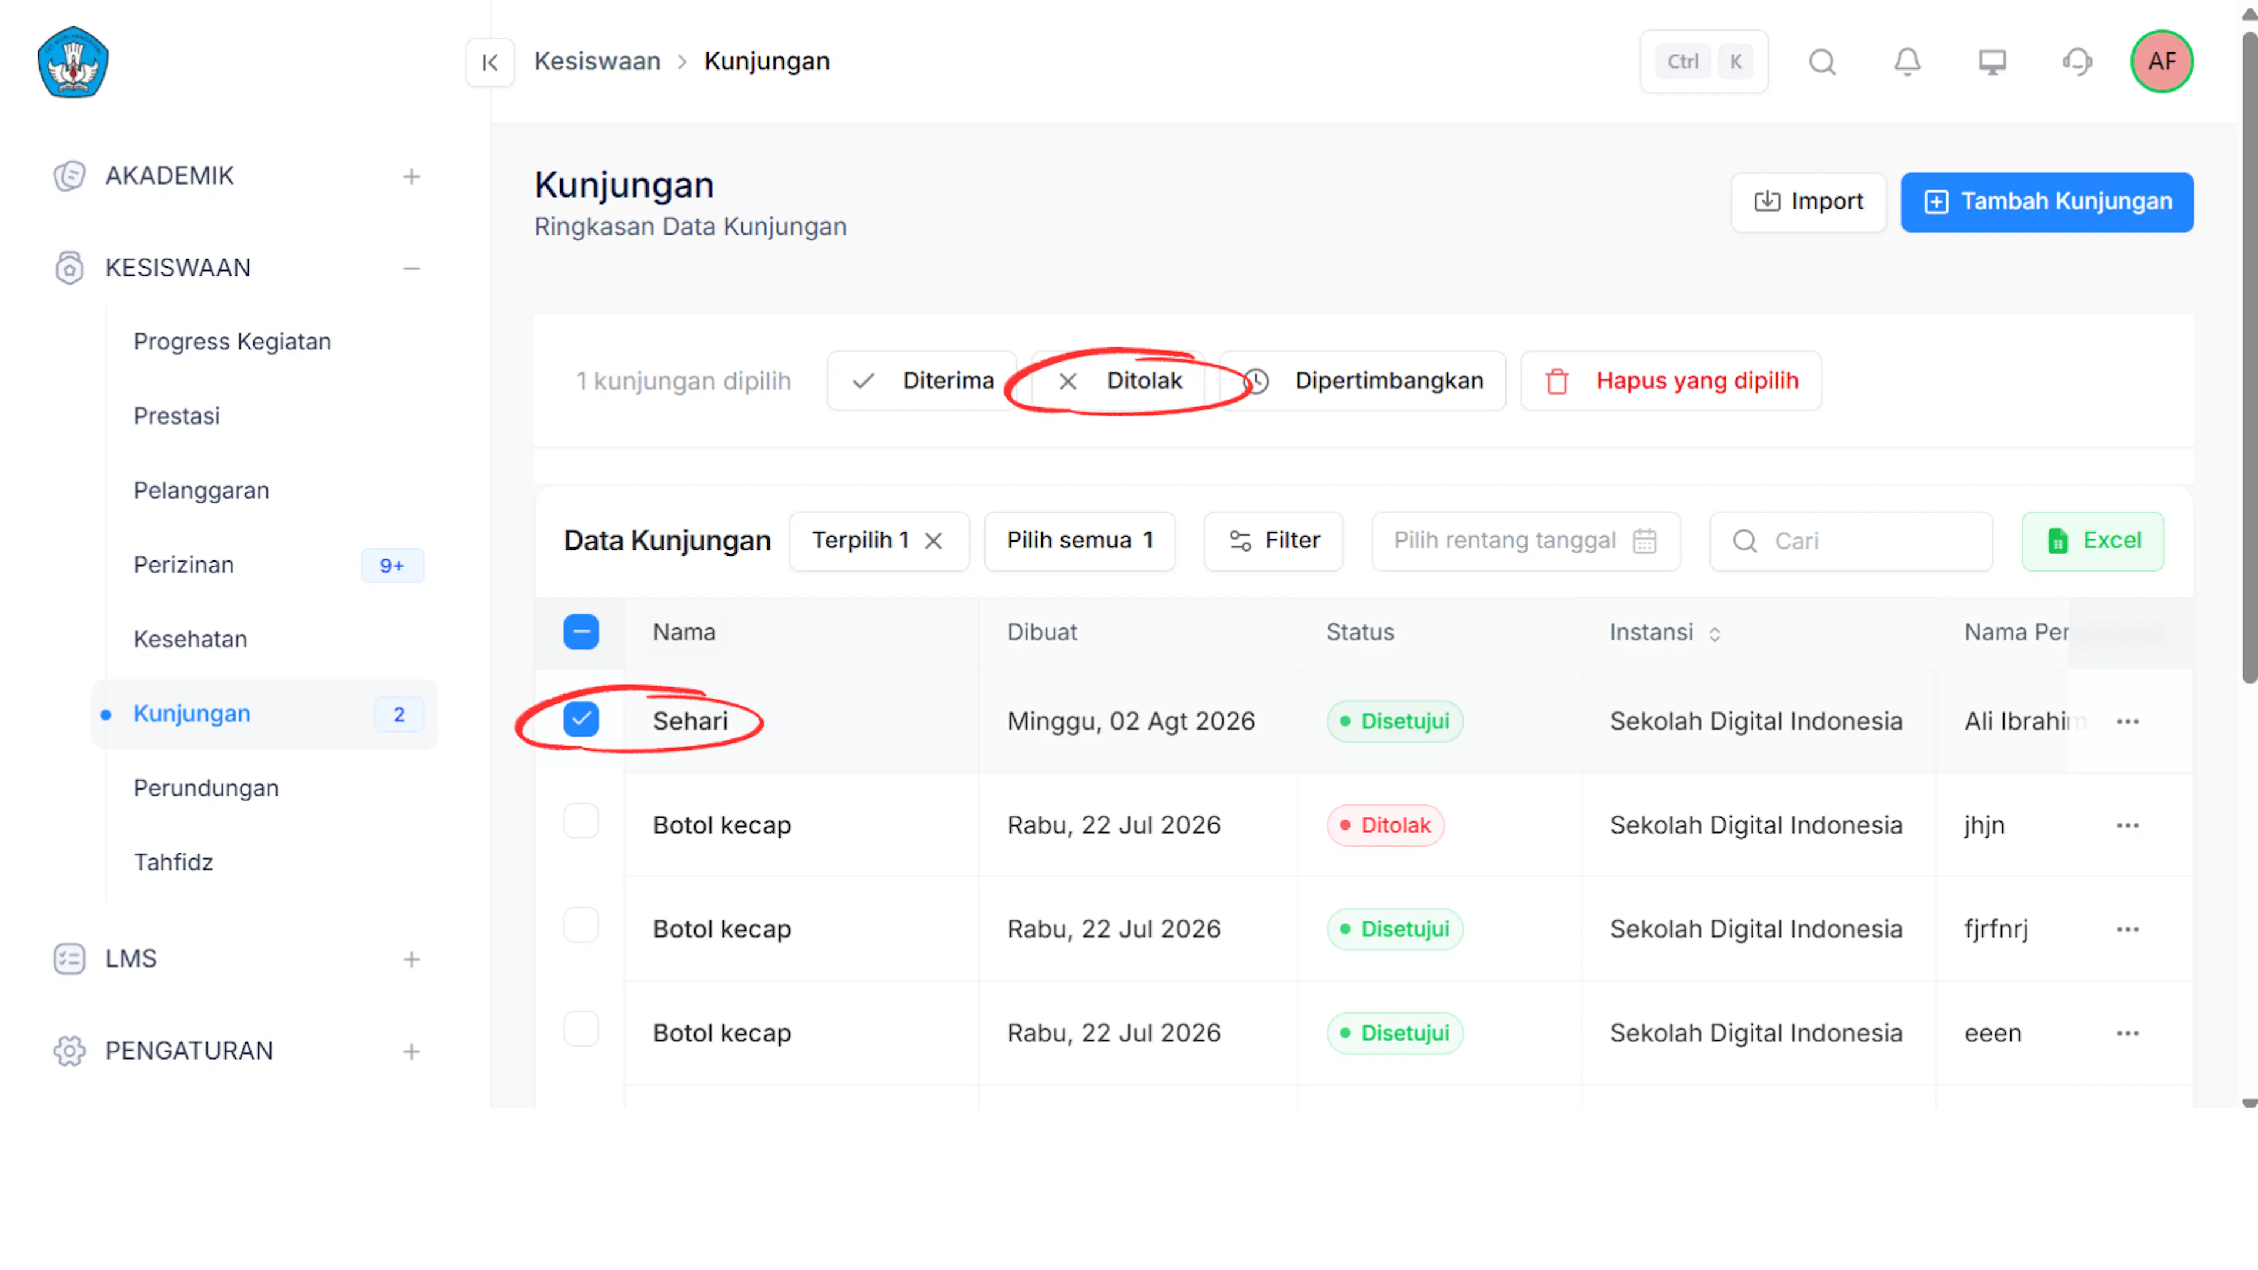
Task: Open the date range picker
Action: [1525, 541]
